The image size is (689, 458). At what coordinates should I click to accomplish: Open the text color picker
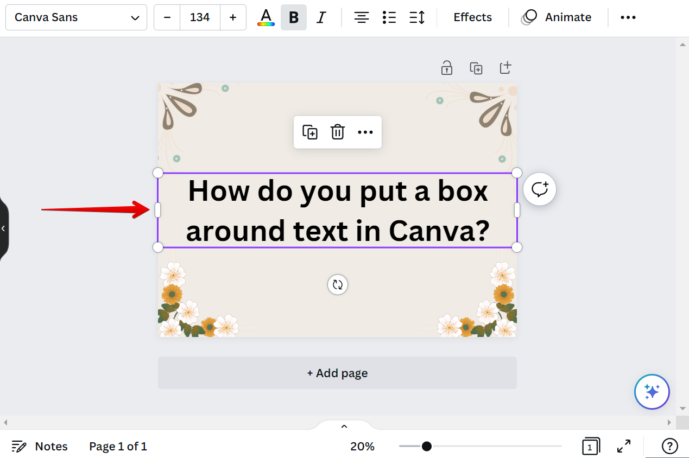[266, 17]
